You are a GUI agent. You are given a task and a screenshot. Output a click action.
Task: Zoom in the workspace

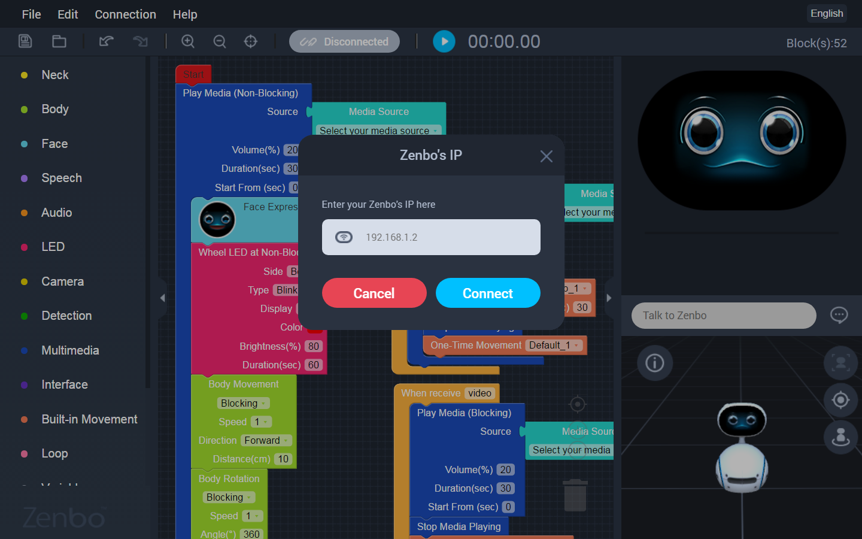coord(188,41)
